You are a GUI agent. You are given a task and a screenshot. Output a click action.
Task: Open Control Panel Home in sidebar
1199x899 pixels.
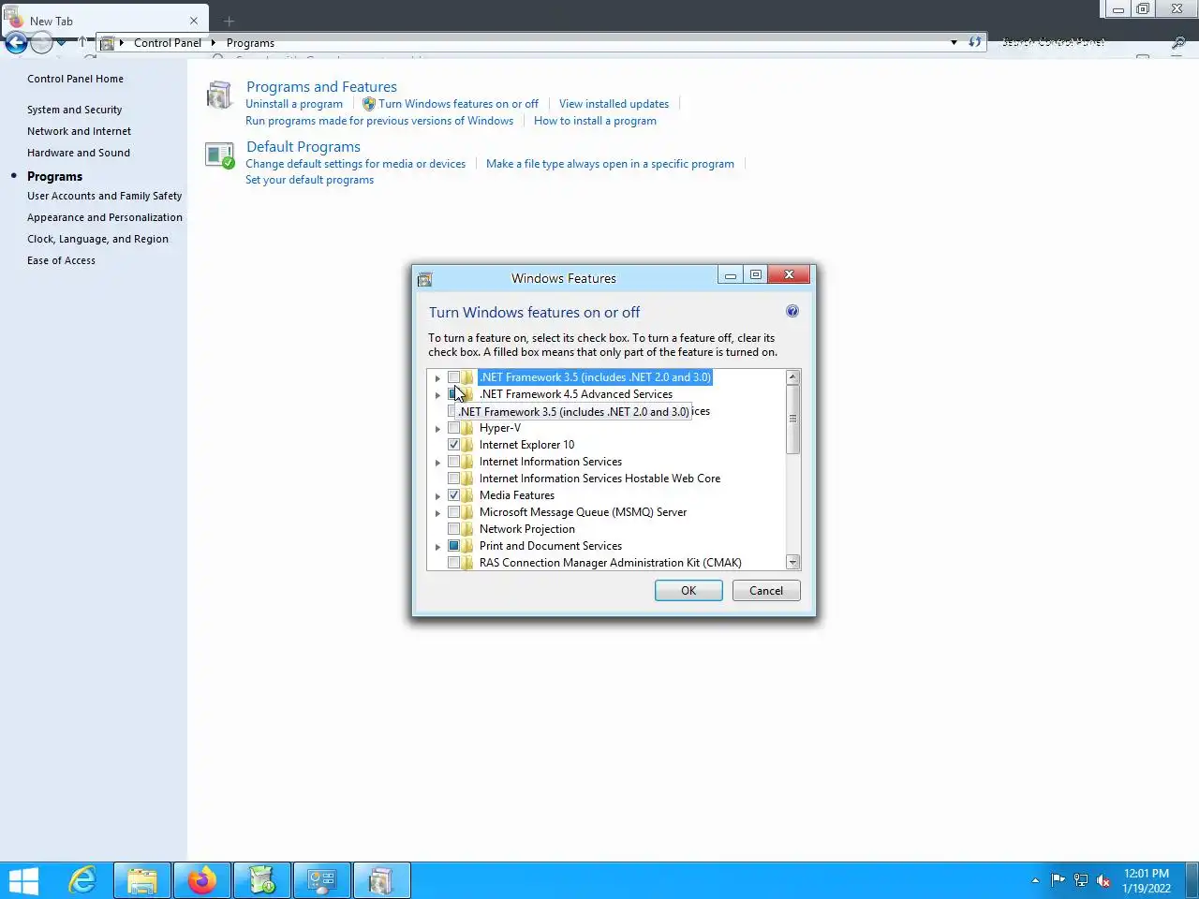click(75, 79)
